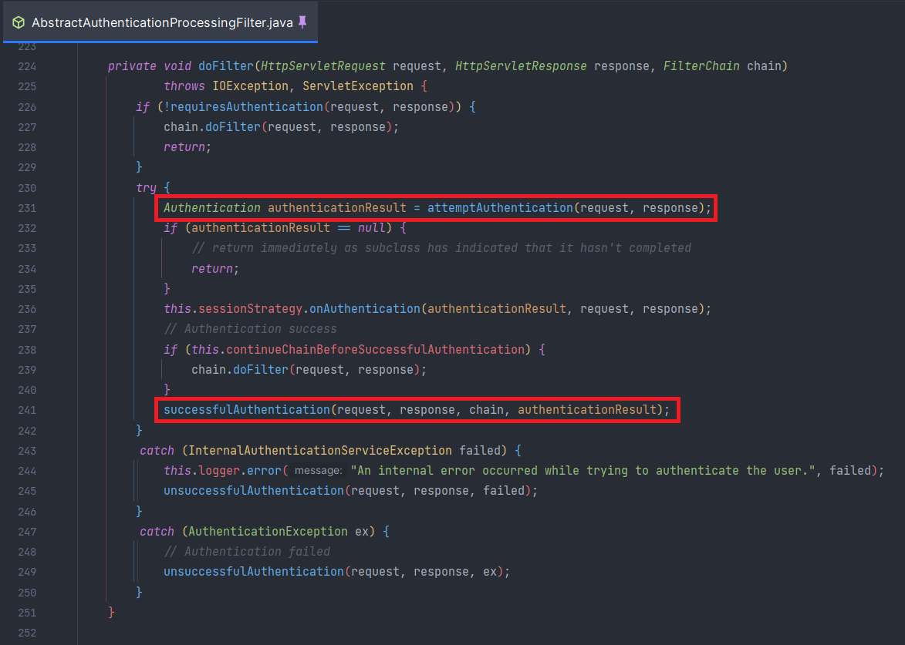
Task: Click HttpServletResponse type on line 224
Action: point(522,66)
